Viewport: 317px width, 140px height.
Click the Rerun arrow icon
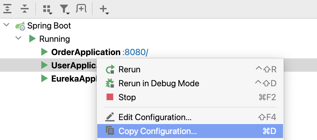click(x=110, y=69)
